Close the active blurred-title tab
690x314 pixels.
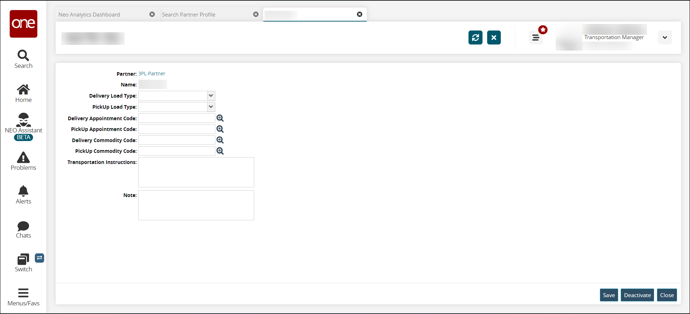(x=360, y=14)
